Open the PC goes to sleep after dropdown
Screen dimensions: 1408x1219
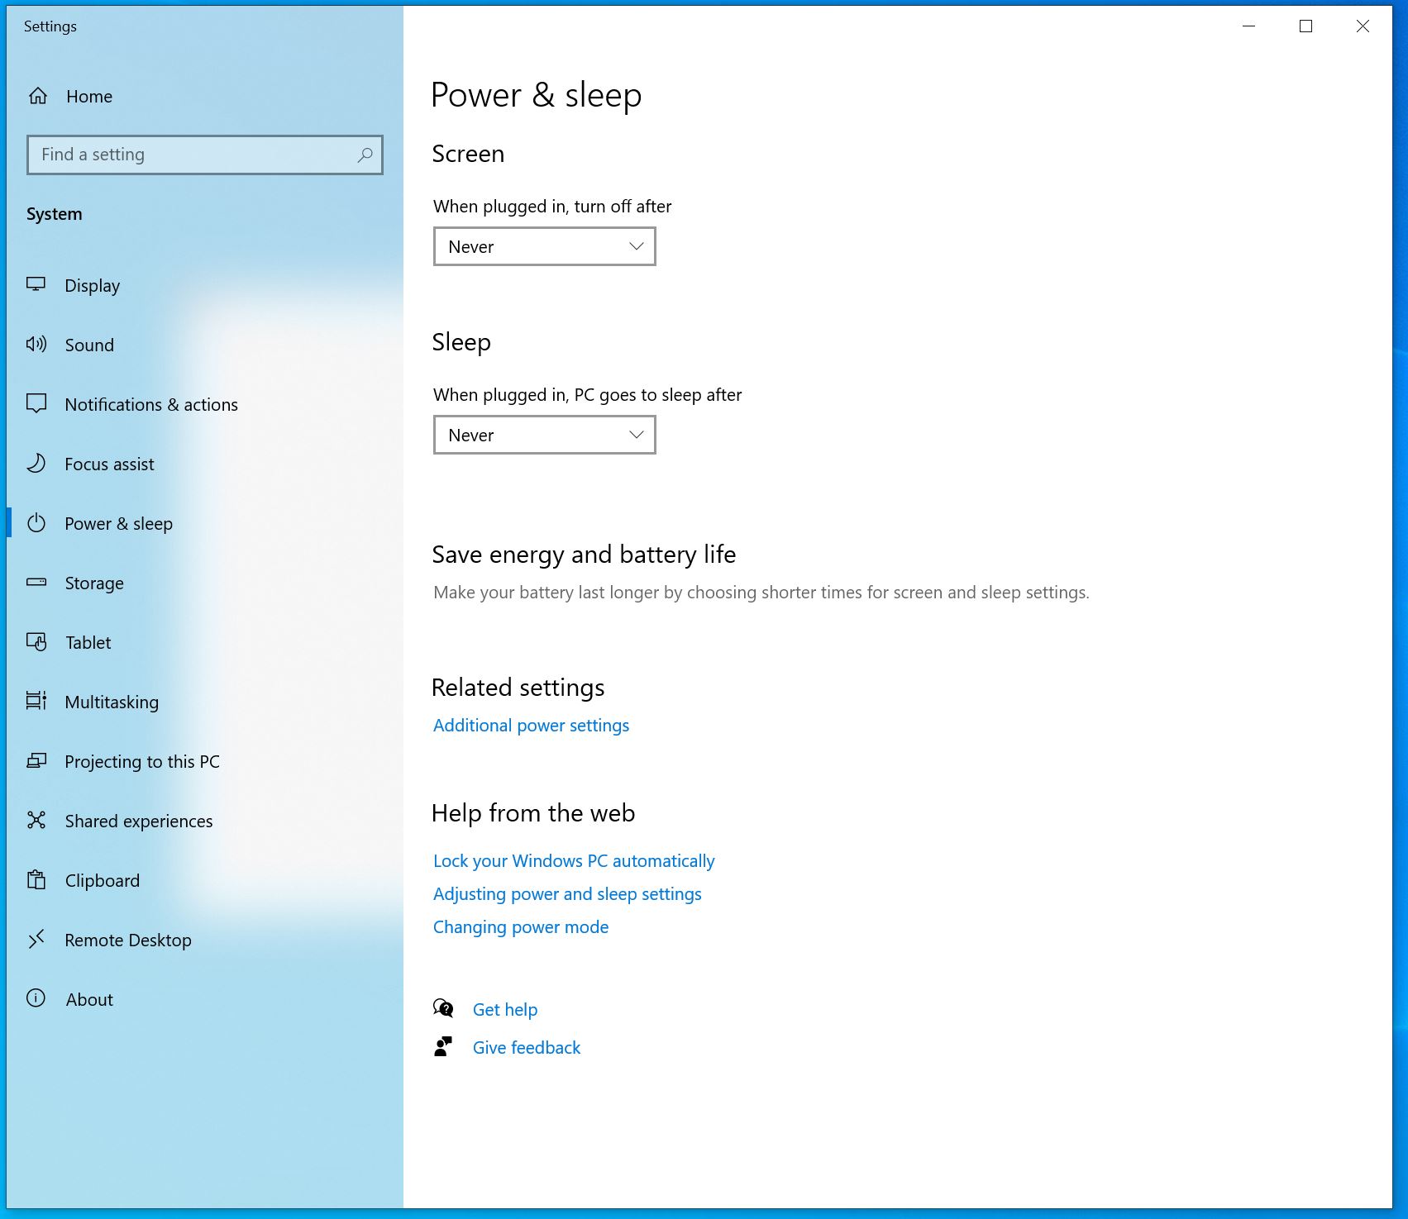coord(545,435)
